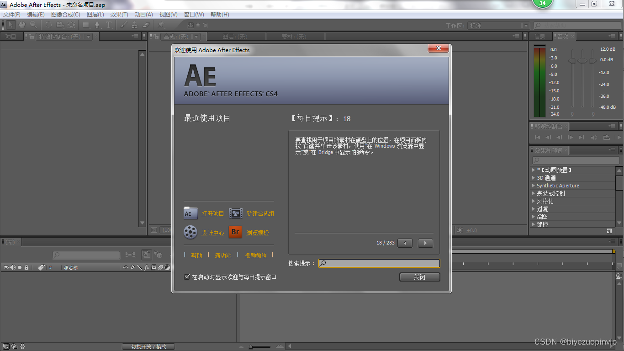Select the Brush tool
This screenshot has height=351, width=624.
(124, 25)
